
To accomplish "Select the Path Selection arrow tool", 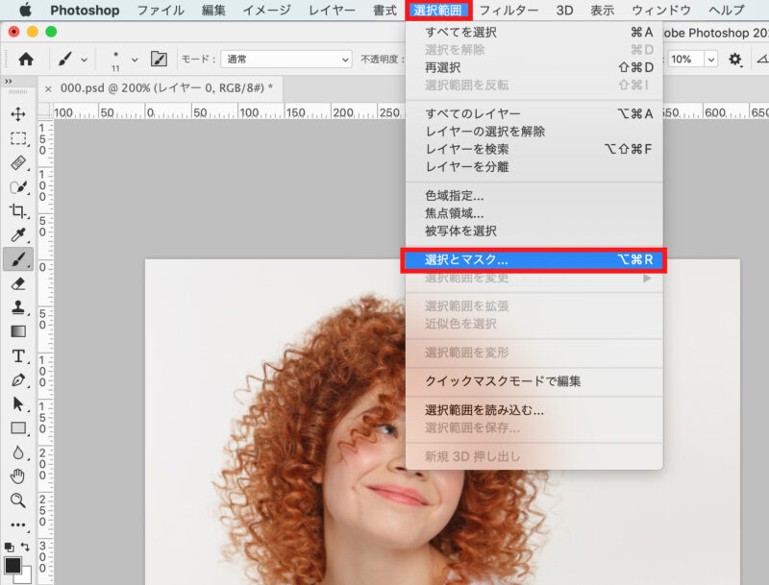I will point(18,404).
